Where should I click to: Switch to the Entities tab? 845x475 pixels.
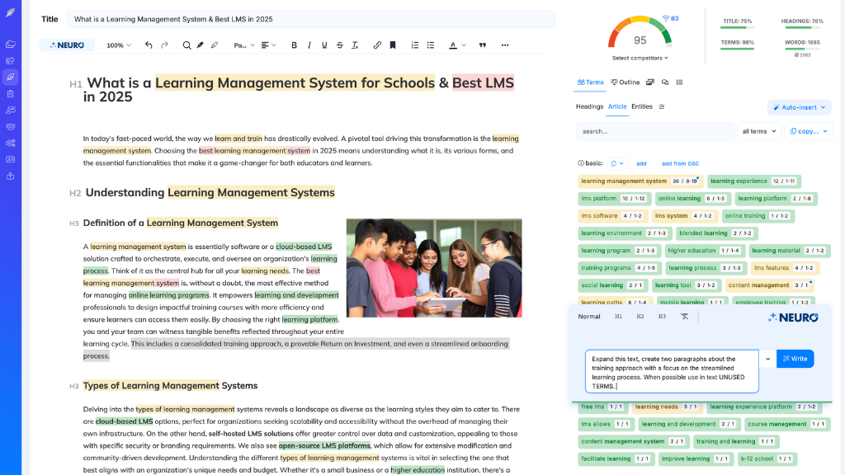point(642,106)
